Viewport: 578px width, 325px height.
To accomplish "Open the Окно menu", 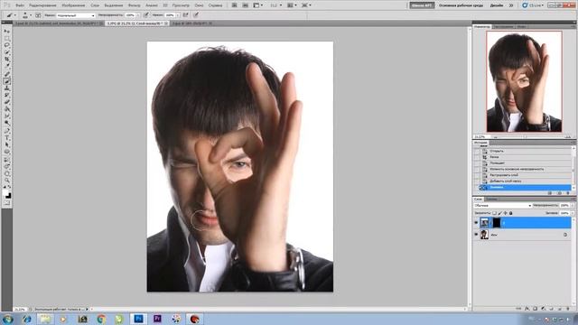I will point(199,5).
